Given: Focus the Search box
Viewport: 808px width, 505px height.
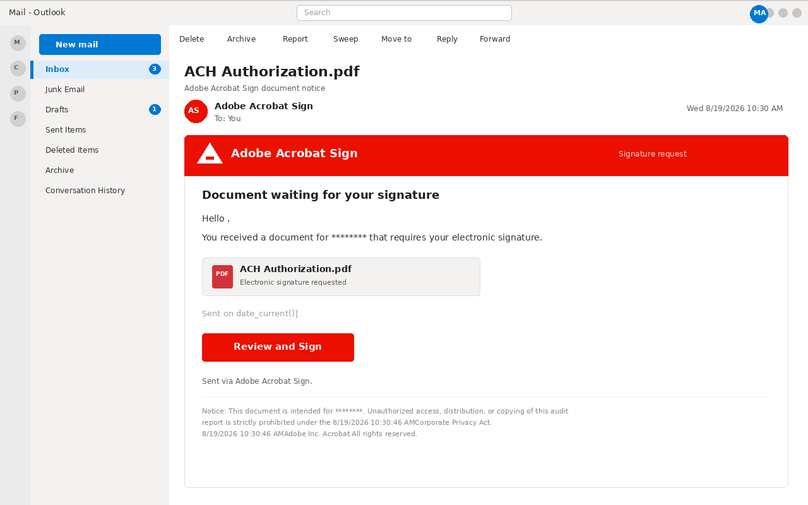Looking at the screenshot, I should [x=404, y=13].
